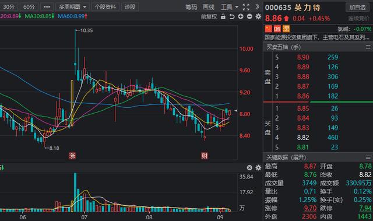Toggle the chart lock icon
Screen dimensions: 373x221
[x=223, y=17]
